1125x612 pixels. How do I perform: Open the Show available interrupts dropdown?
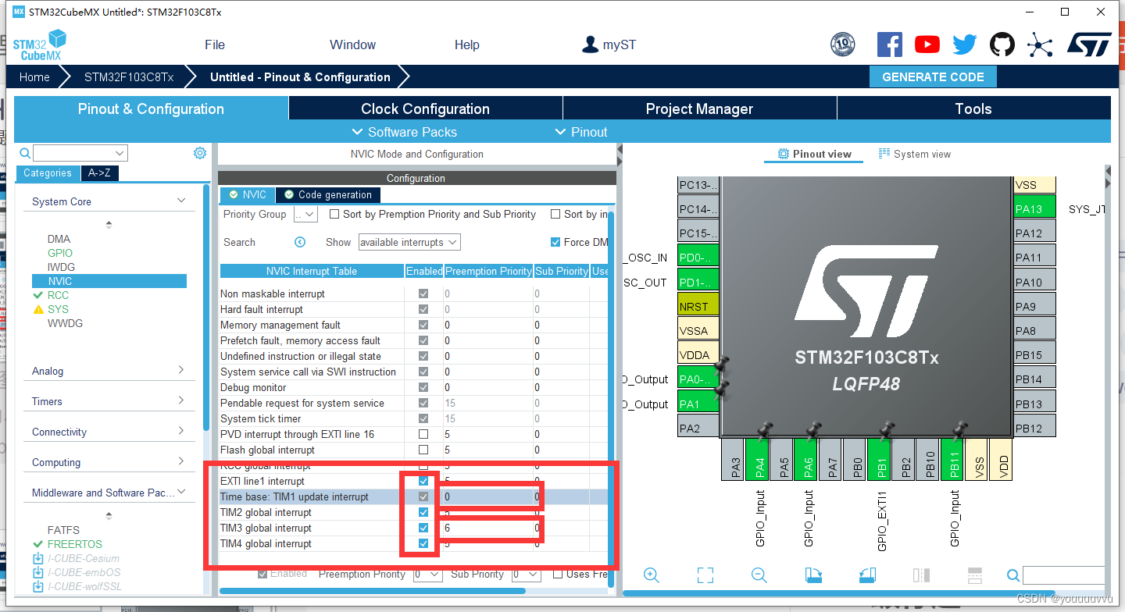[409, 242]
